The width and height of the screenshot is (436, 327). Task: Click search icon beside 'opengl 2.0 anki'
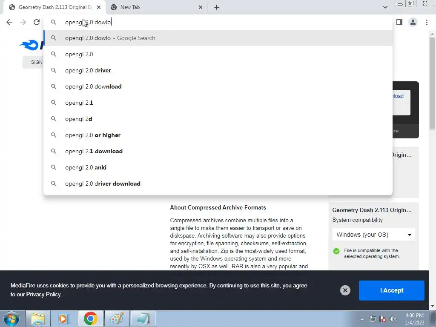54,167
